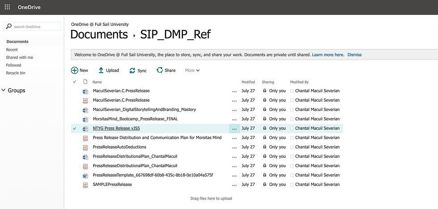The height and width of the screenshot is (209, 438).
Task: Click PDF icon for second MacuilSeverian.C.PressRelease
Action: (x=85, y=100)
